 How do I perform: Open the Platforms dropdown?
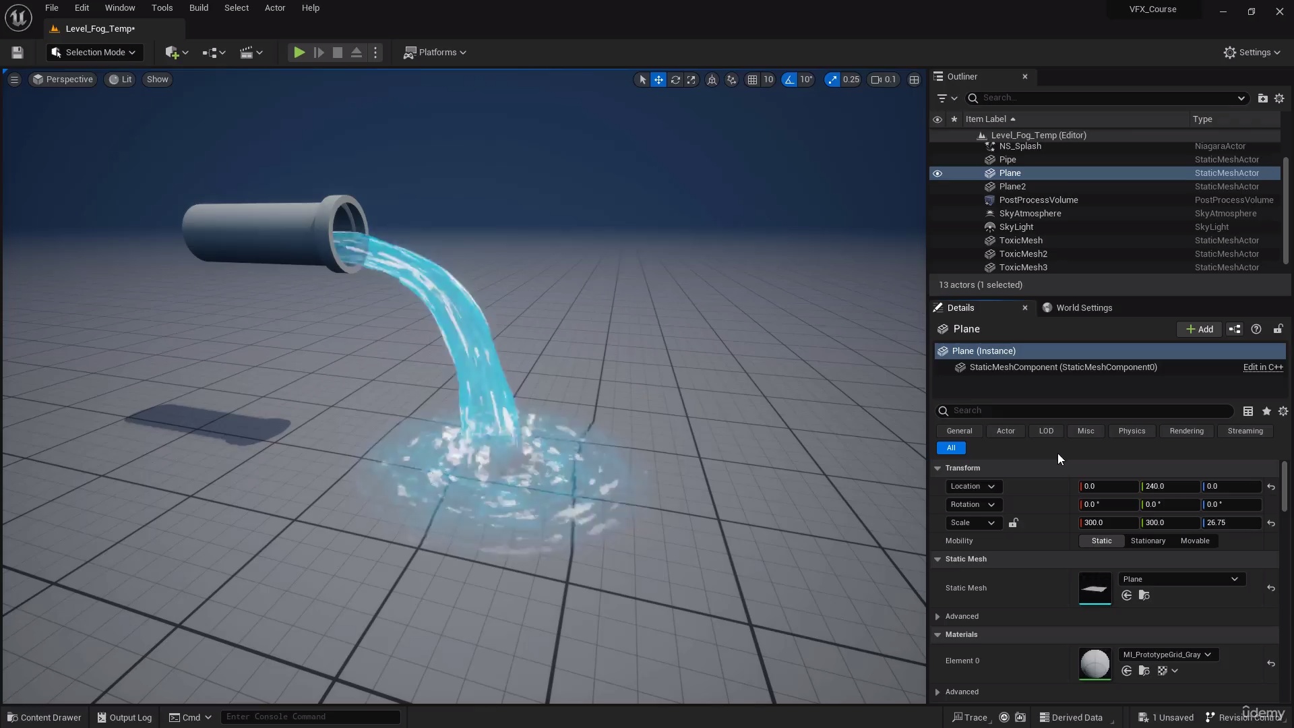click(x=435, y=52)
